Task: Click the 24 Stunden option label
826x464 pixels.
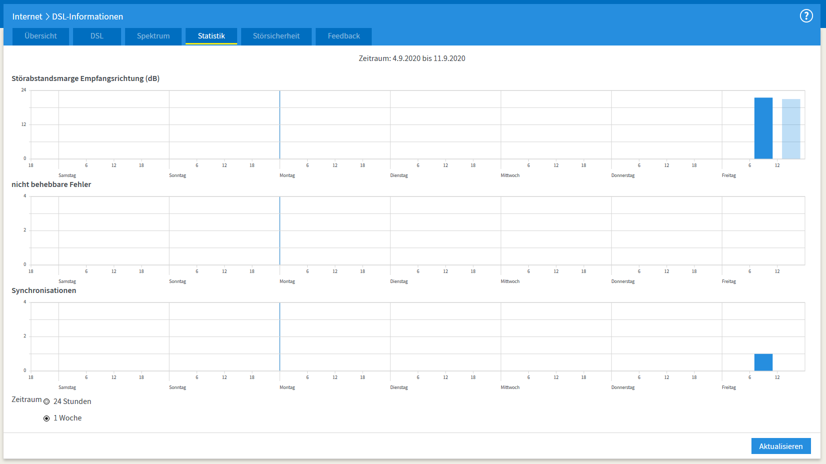Action: (72, 401)
